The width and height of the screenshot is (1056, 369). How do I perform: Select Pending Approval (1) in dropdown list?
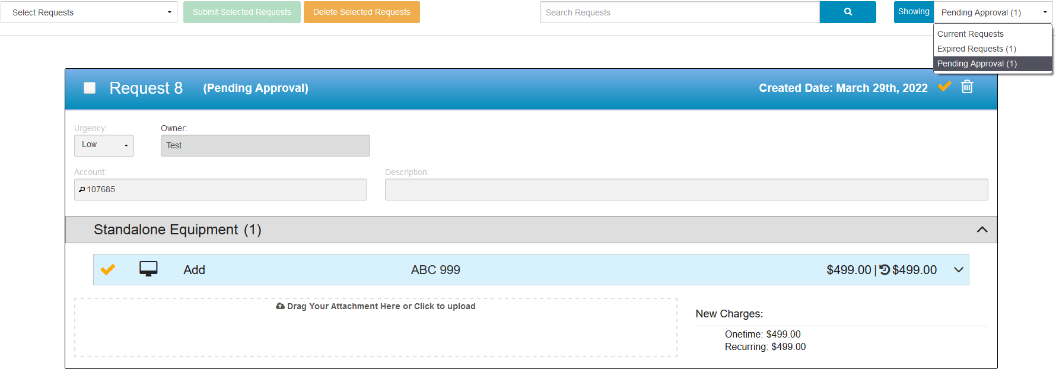[x=977, y=63]
